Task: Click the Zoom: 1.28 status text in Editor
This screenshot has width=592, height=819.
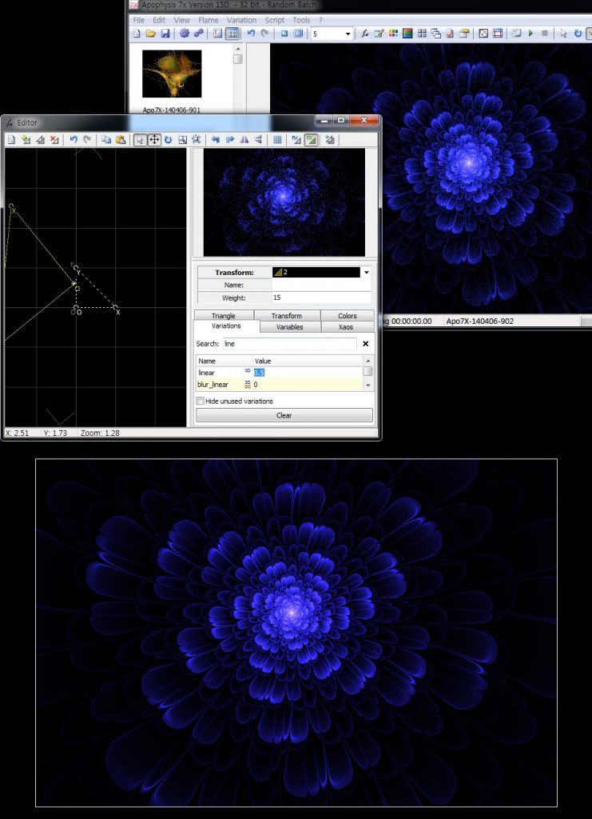Action: (x=100, y=433)
